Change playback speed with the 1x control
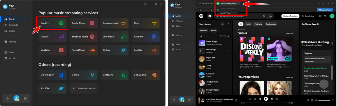Screen dimensions: 337x106 [x=250, y=99]
